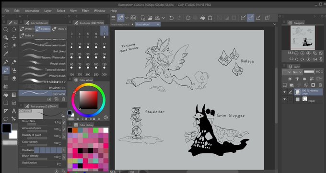Screen dimensions: 326x173
Task: Click the Zoom out button in Navigator
Action: tap(296, 53)
